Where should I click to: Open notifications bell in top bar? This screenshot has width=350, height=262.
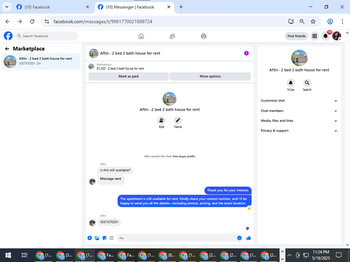325,36
